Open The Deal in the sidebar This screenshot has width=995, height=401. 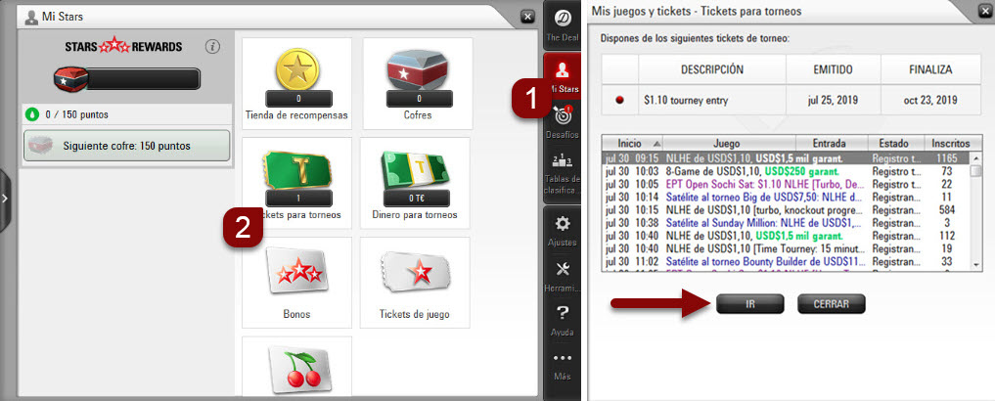point(562,26)
